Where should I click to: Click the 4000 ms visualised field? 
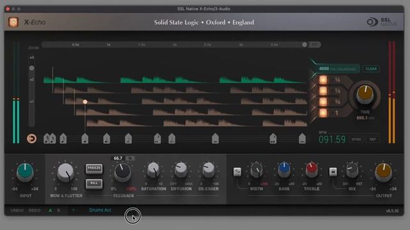point(337,69)
